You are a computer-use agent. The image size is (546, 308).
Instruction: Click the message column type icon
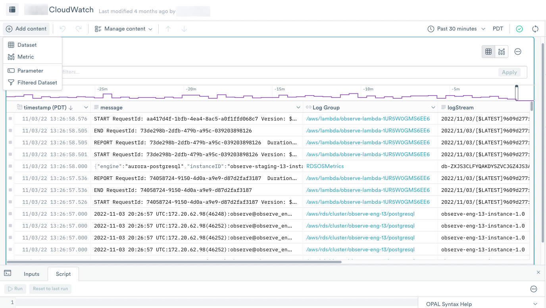[96, 107]
